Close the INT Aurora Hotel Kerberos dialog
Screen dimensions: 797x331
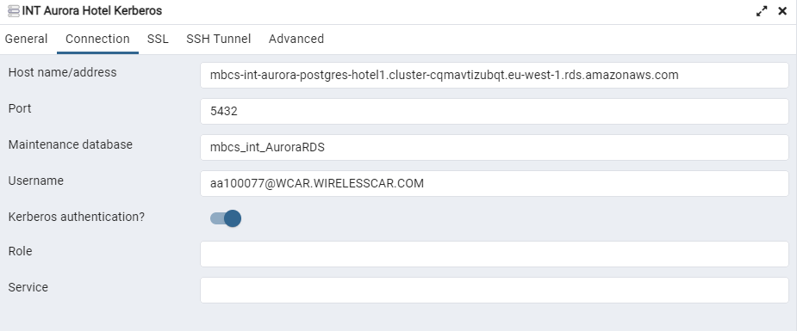click(782, 11)
